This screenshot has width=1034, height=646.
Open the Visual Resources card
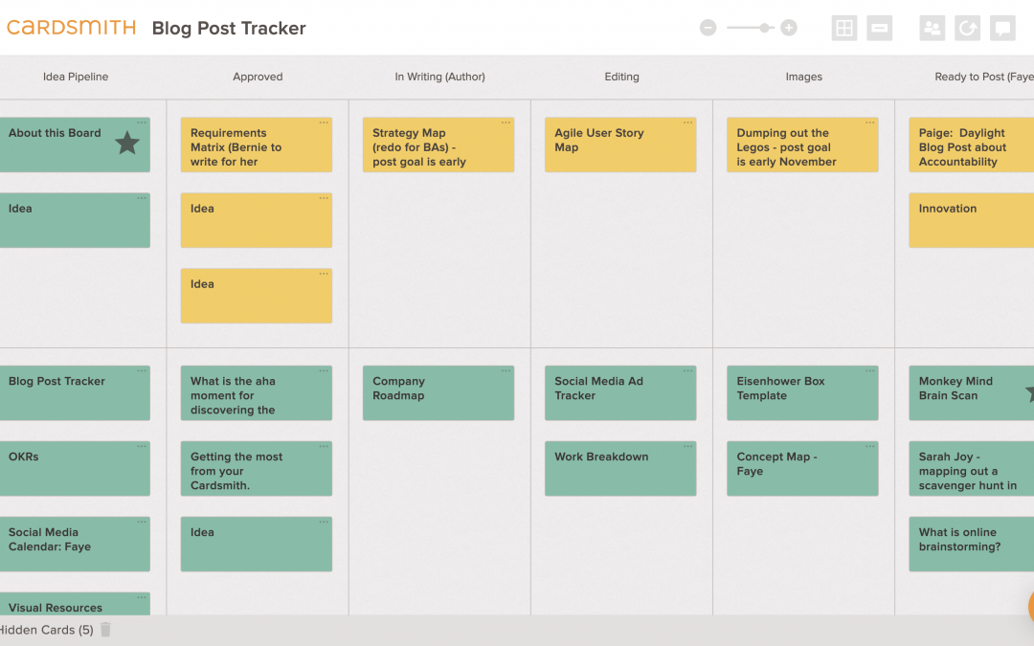[75, 604]
